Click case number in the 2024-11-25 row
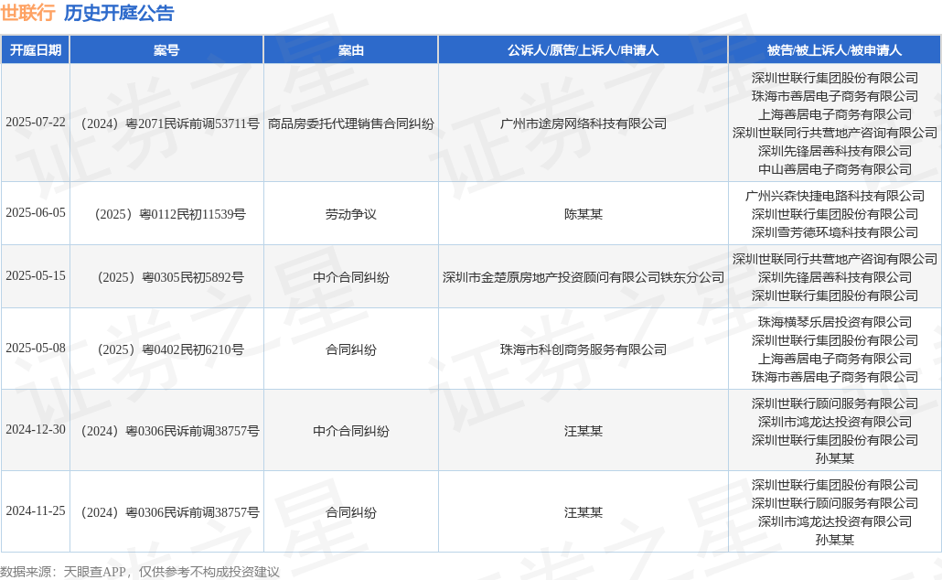Image resolution: width=942 pixels, height=580 pixels. [170, 512]
